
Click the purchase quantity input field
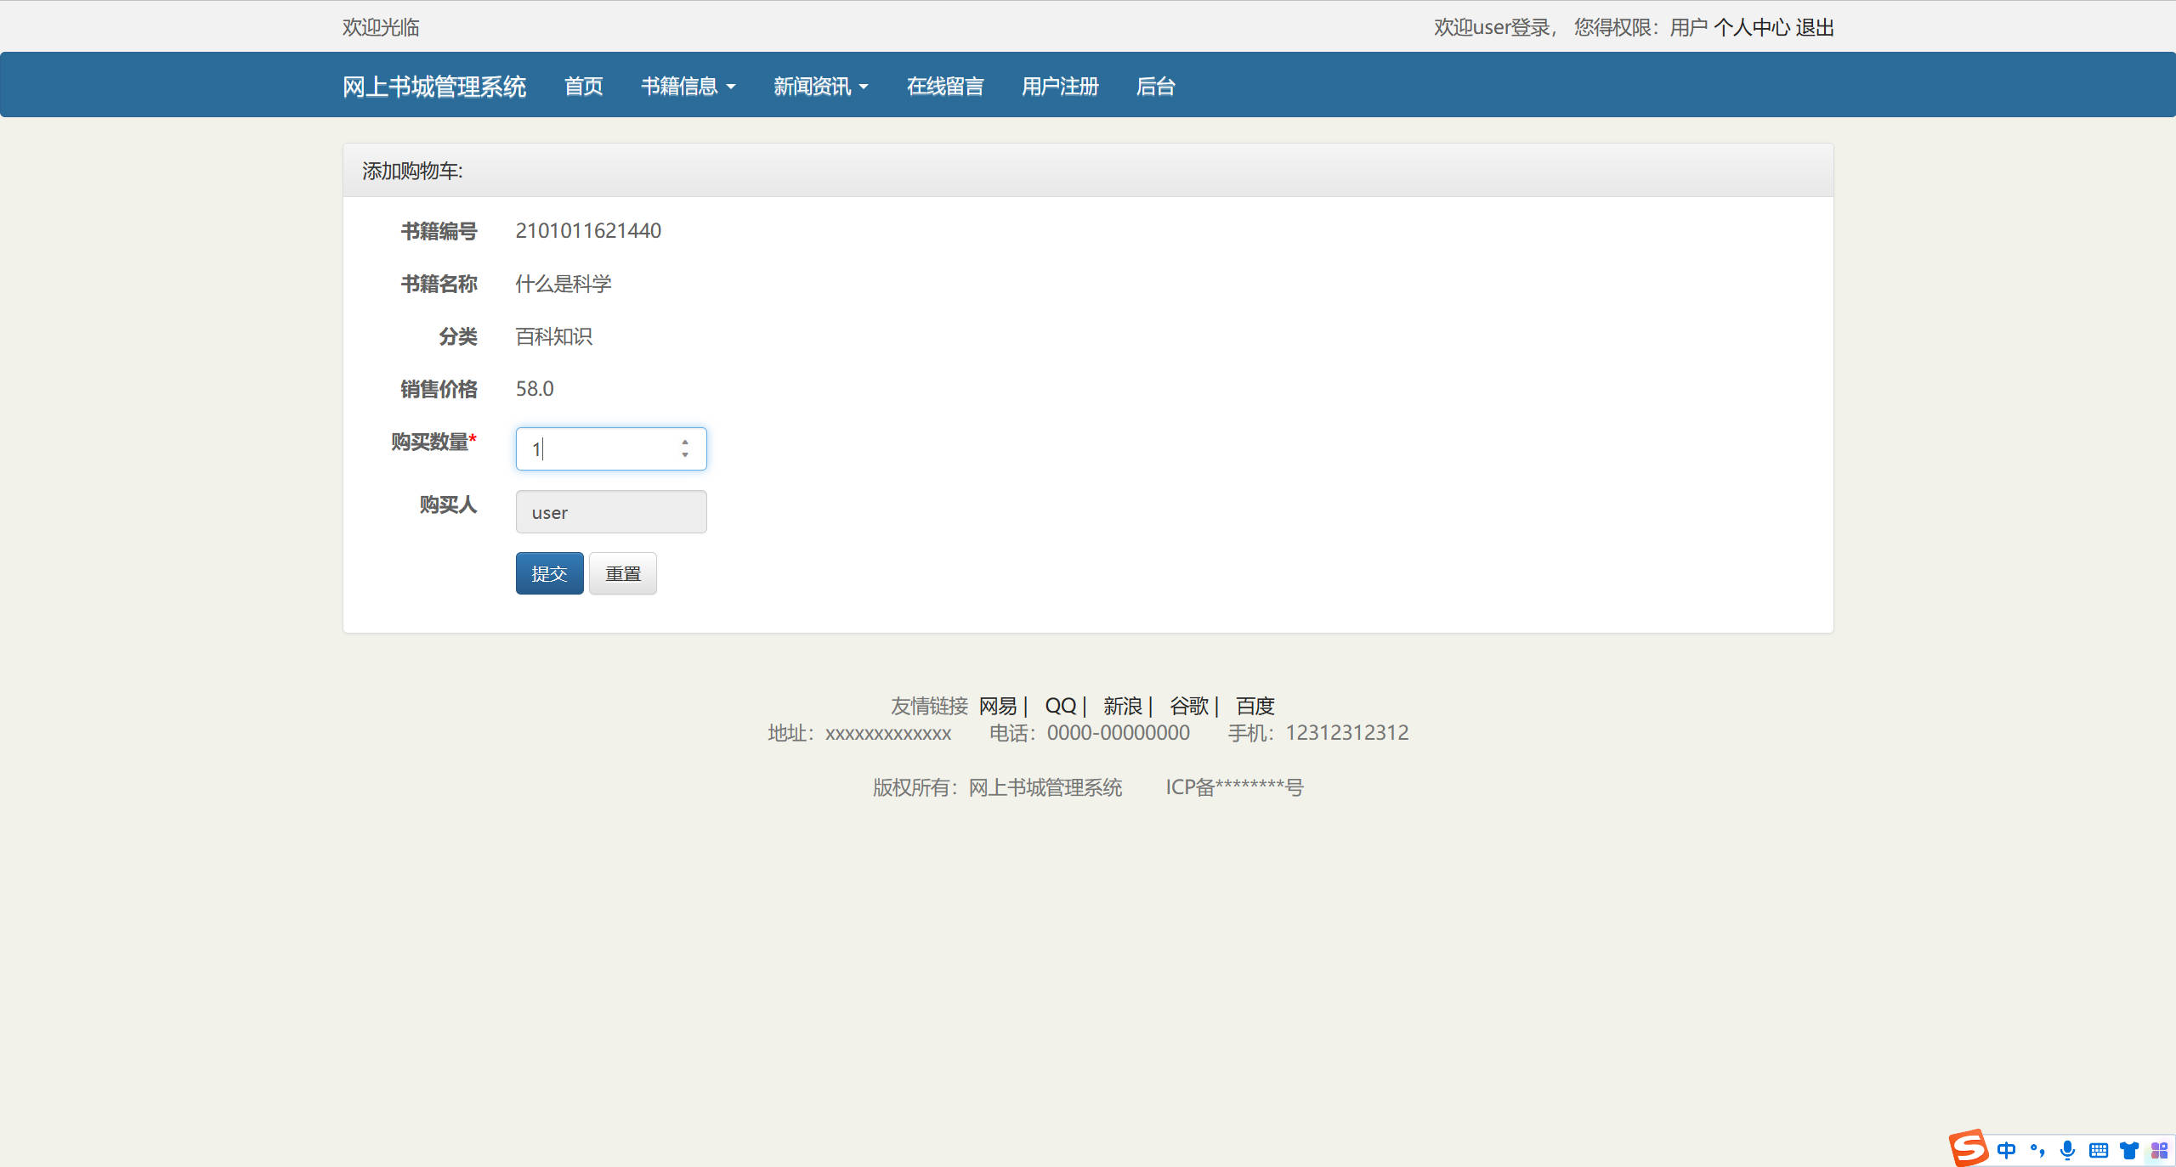599,448
